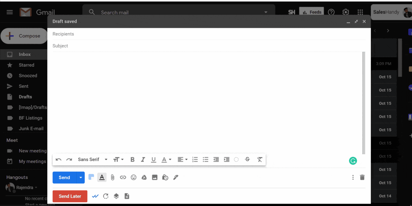Insert a file from Google Drive

tap(144, 177)
